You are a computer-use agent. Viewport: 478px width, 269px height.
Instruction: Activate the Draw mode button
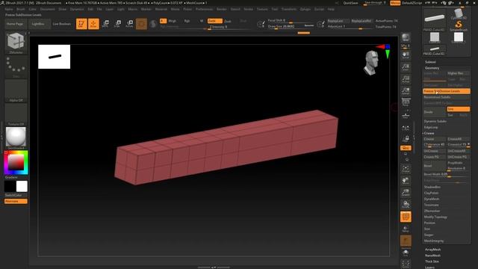pos(93,24)
